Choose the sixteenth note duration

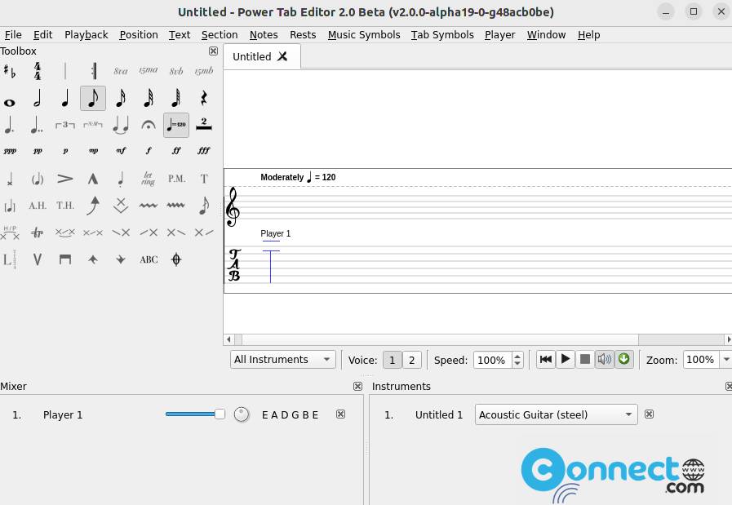point(121,98)
